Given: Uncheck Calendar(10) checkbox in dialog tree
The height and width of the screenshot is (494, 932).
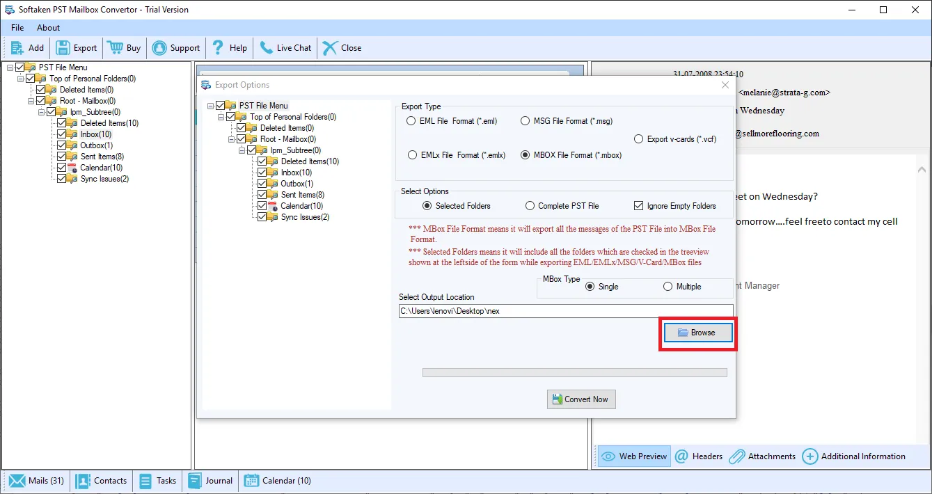Looking at the screenshot, I should pos(262,206).
